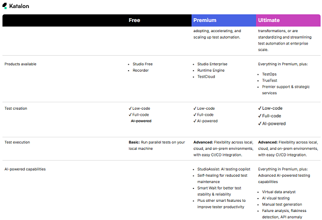Select the Free plan column header
The height and width of the screenshot is (220, 322).
click(134, 20)
